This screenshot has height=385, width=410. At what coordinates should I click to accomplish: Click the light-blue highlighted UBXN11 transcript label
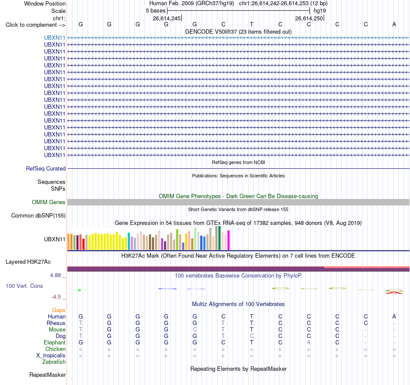pyautogui.click(x=54, y=38)
